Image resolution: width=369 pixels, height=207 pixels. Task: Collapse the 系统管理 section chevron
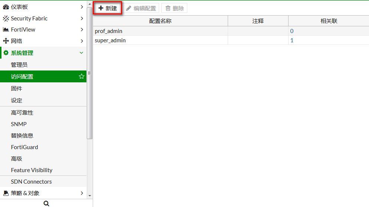[x=82, y=53]
